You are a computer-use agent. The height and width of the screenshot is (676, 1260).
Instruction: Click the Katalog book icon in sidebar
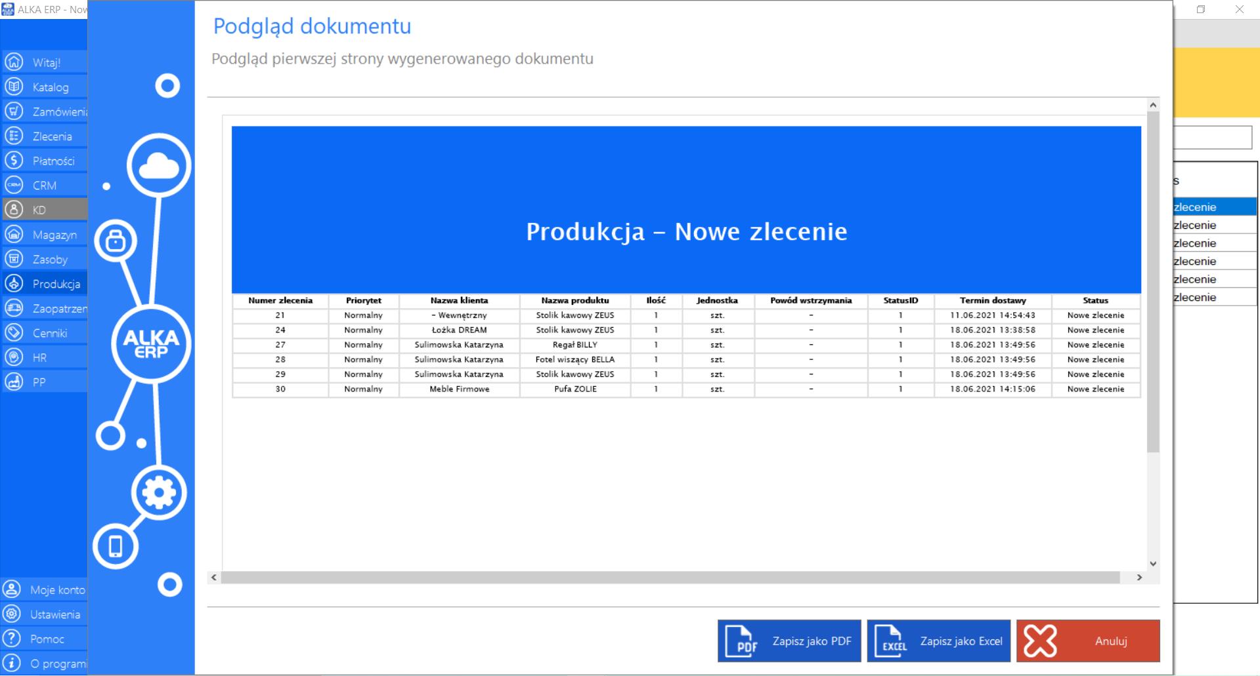[14, 87]
